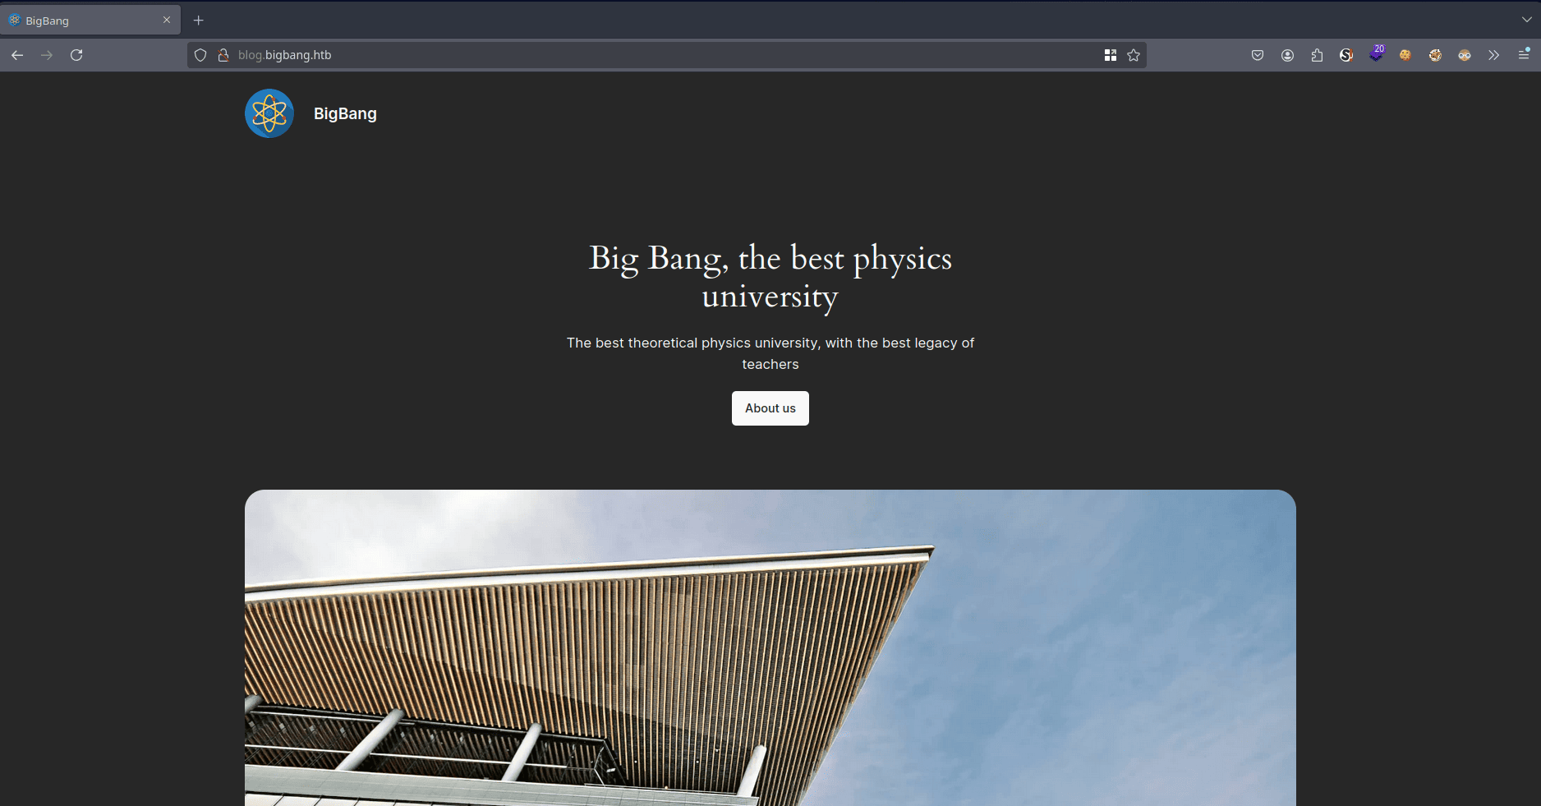Click the first cookie extension icon
This screenshot has height=806, width=1541.
1405,55
